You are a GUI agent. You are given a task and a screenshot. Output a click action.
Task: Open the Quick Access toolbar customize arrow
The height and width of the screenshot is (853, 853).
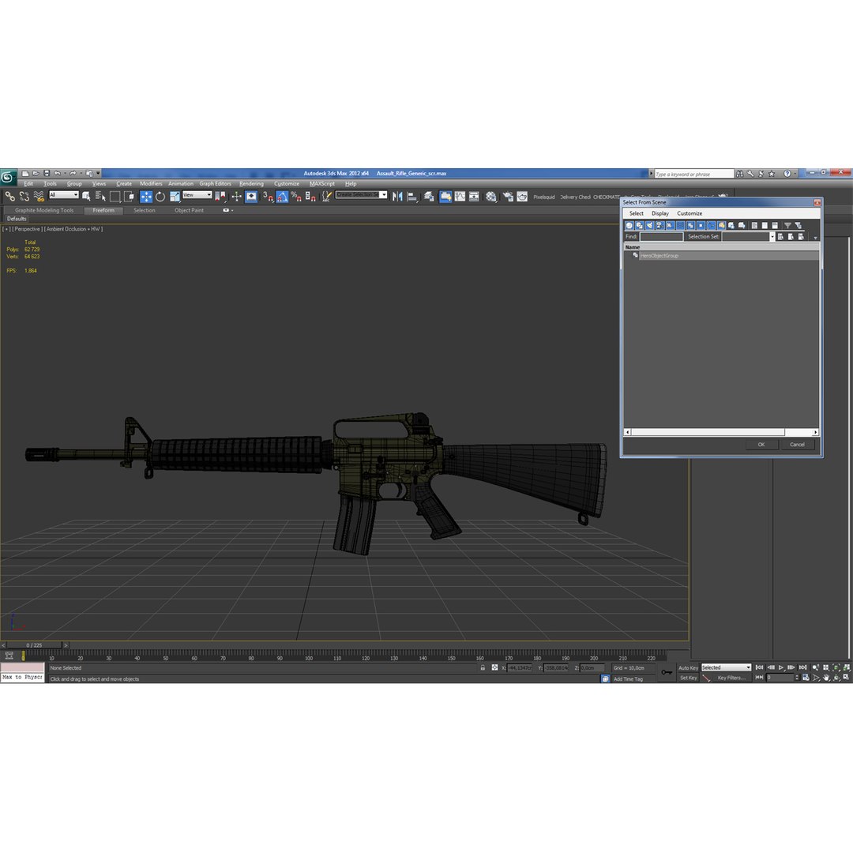pos(99,173)
